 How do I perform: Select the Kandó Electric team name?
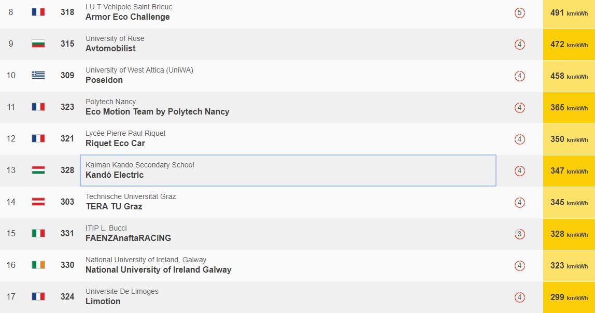click(x=115, y=175)
